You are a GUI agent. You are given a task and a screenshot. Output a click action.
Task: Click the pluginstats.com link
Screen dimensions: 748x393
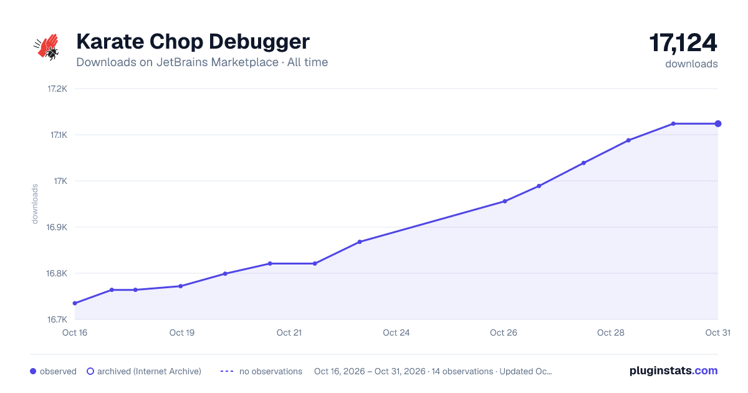coord(673,371)
